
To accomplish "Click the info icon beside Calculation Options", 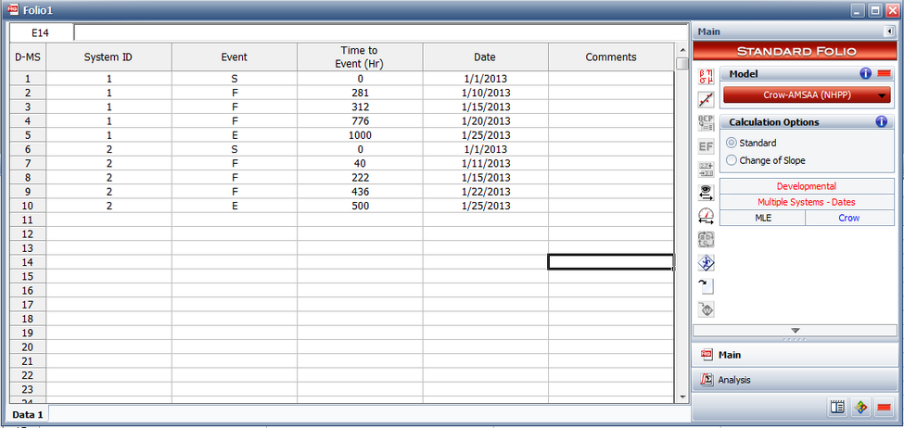I will (x=881, y=121).
